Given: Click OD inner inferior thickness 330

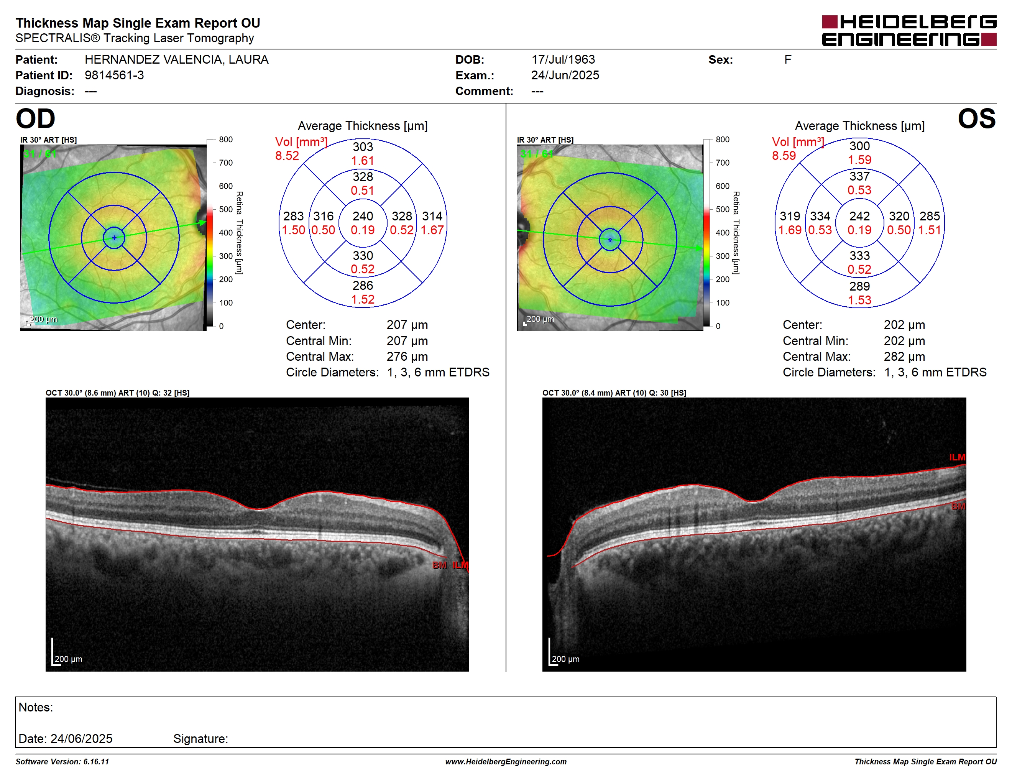Looking at the screenshot, I should 363,256.
